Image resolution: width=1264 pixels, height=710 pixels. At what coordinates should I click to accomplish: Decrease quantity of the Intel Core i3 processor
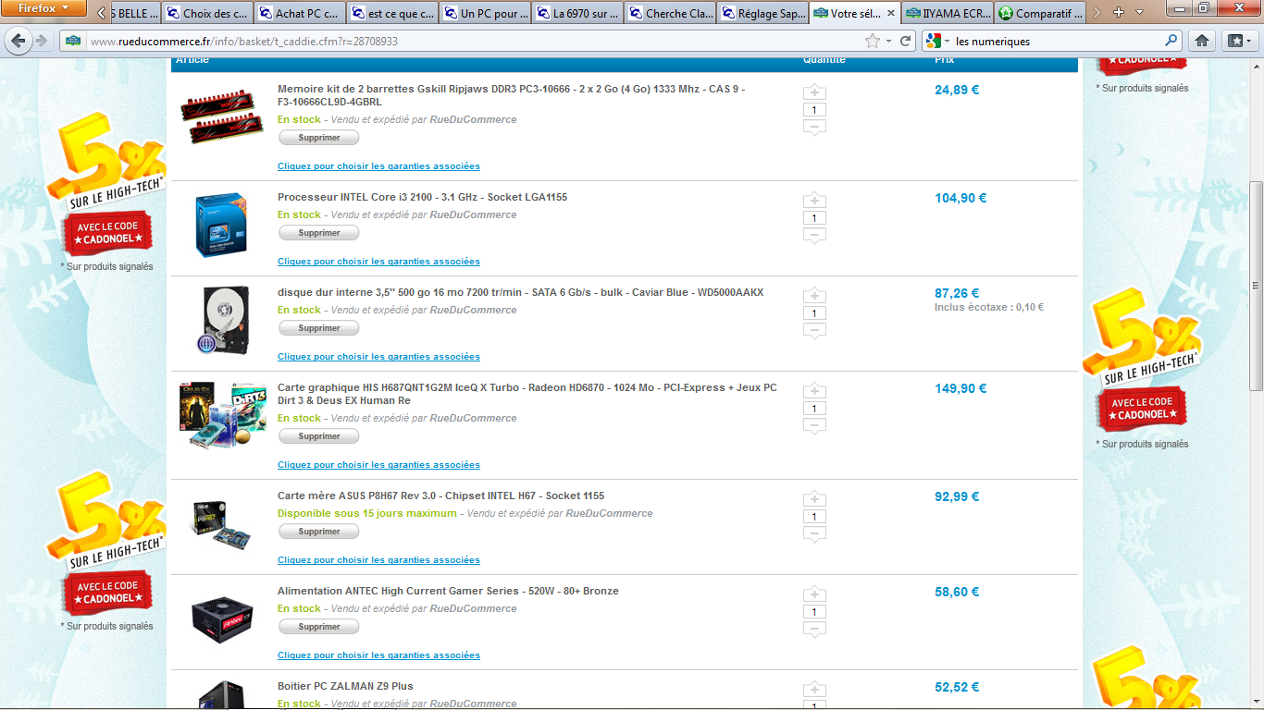(814, 236)
